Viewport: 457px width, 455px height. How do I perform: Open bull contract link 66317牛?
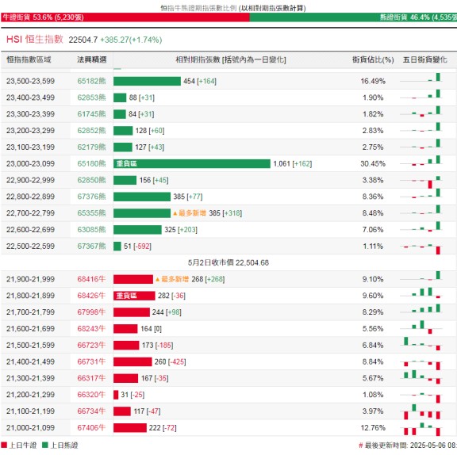point(91,378)
